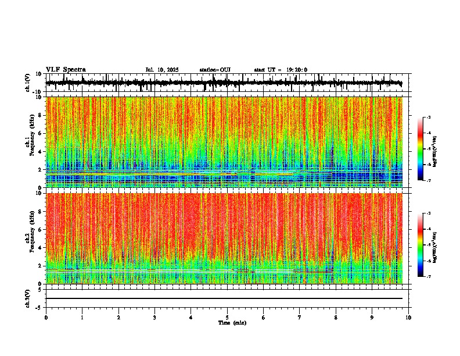Image resolution: width=460 pixels, height=356 pixels.
Task: Click the "2" tick on the time axis
Action: click(118, 318)
